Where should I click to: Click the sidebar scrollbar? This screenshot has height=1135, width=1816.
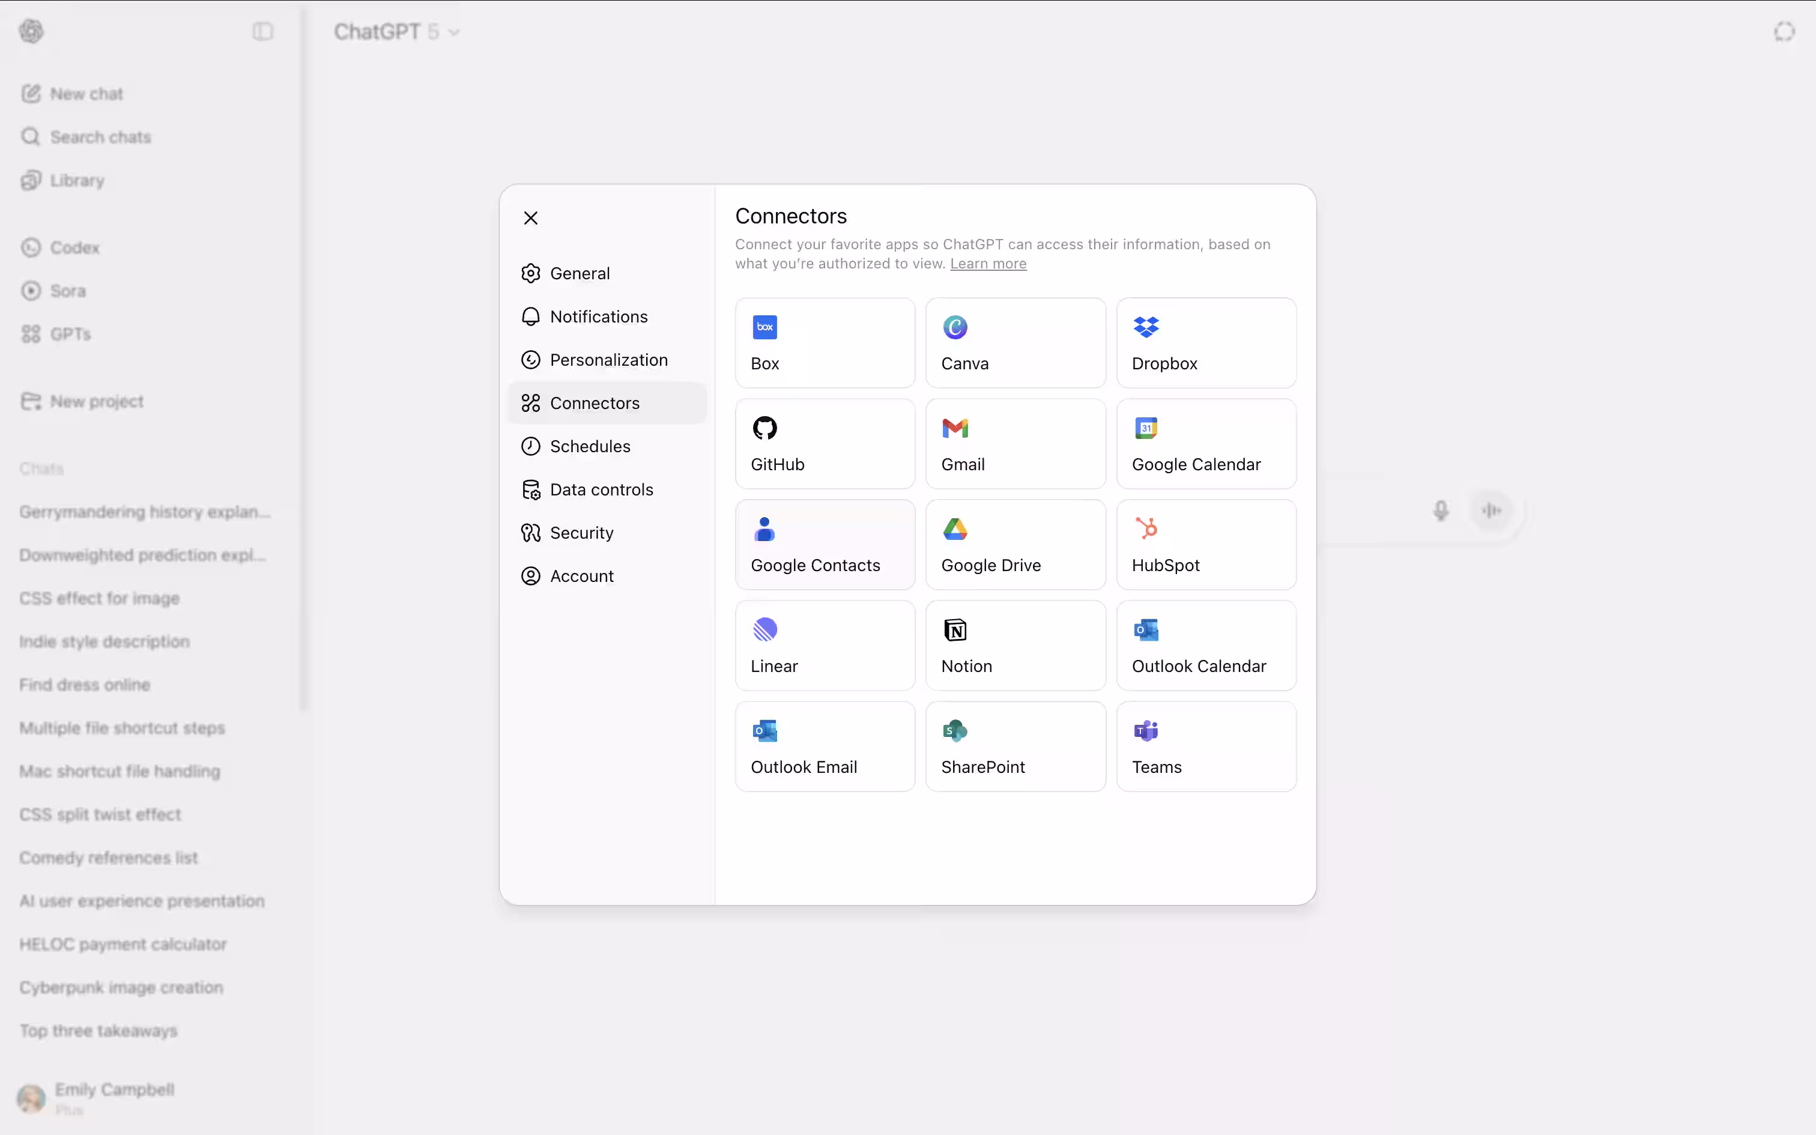[x=304, y=360]
